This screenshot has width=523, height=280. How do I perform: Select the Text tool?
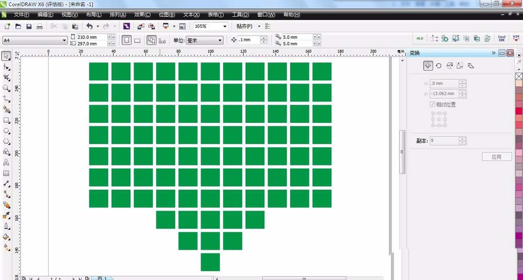[6, 162]
